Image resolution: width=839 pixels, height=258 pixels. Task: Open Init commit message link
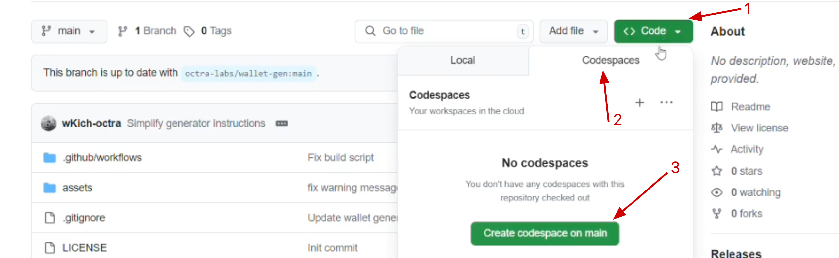coord(333,248)
